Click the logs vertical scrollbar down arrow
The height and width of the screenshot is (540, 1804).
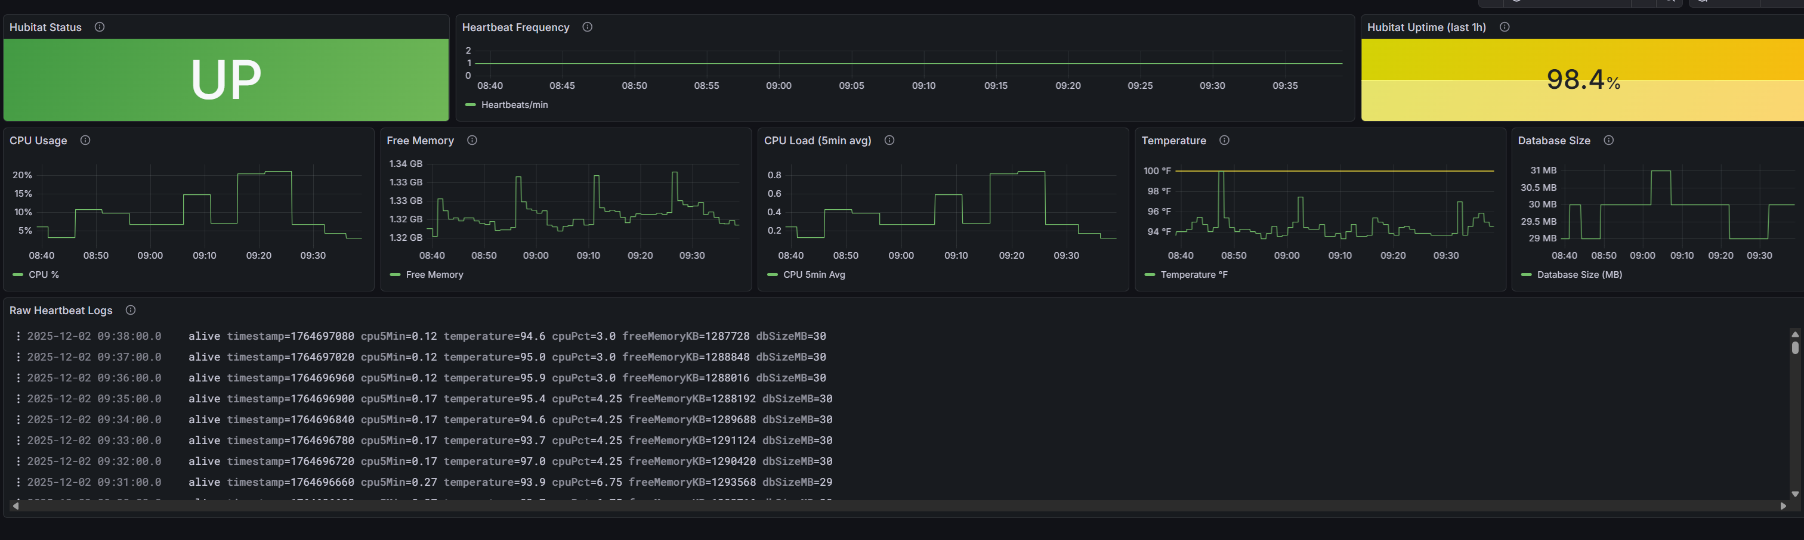point(1794,494)
